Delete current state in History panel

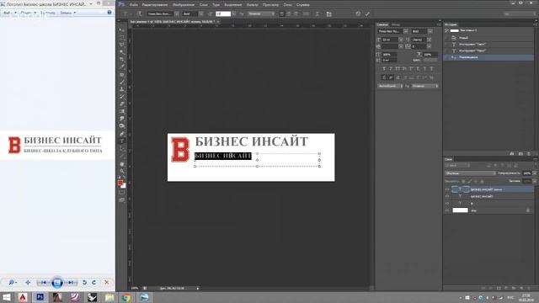pyautogui.click(x=529, y=153)
